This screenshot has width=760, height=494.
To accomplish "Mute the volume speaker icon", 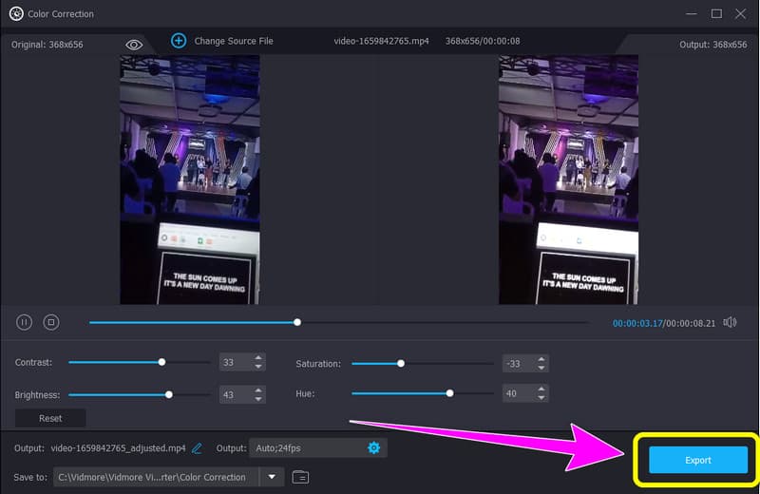I will 730,322.
